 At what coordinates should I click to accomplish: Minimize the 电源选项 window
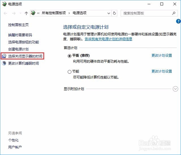coord(149,4)
